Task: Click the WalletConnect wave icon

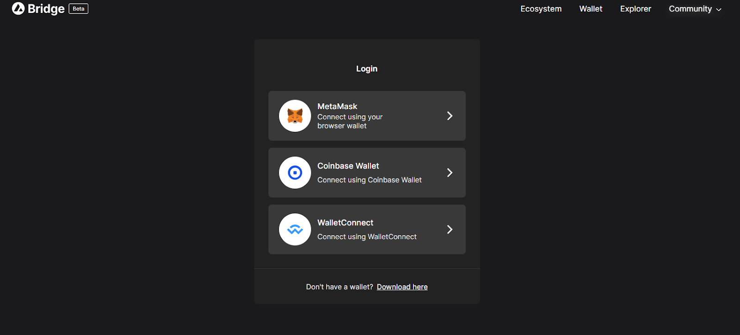Action: 295,230
